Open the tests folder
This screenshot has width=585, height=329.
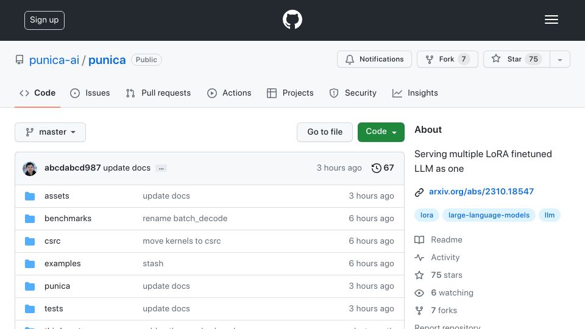[x=54, y=308]
